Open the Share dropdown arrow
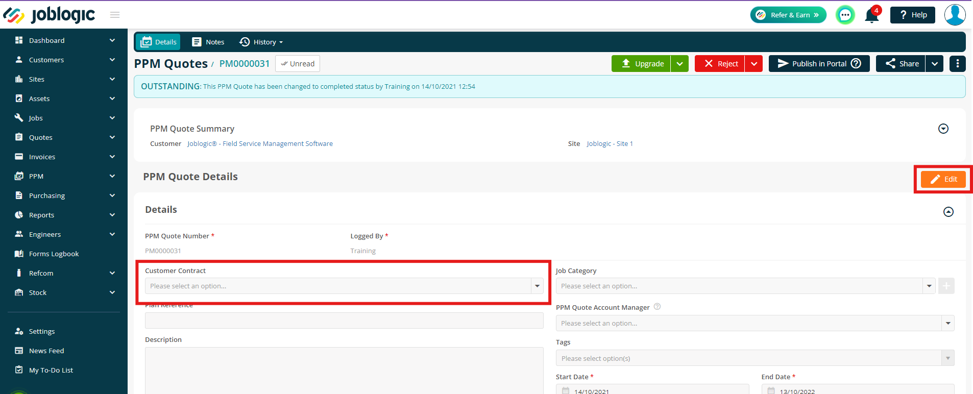Viewport: 973px width, 394px height. pyautogui.click(x=935, y=64)
